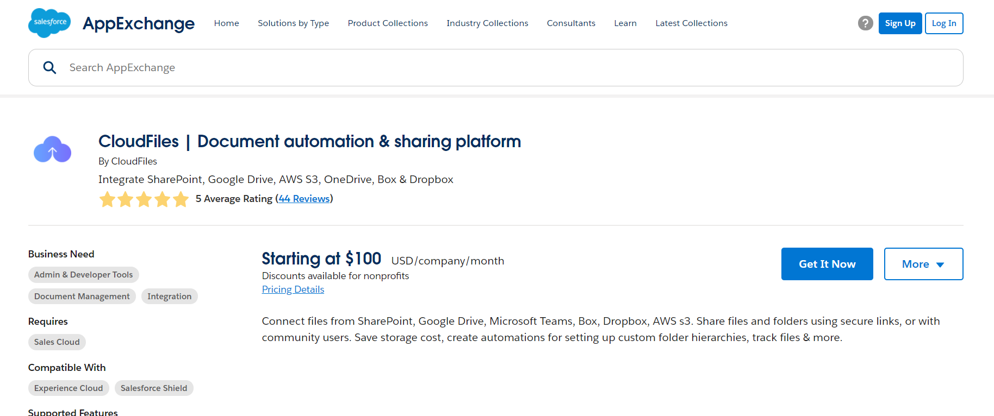The width and height of the screenshot is (994, 416).
Task: Click the Log In button
Action: coord(943,23)
